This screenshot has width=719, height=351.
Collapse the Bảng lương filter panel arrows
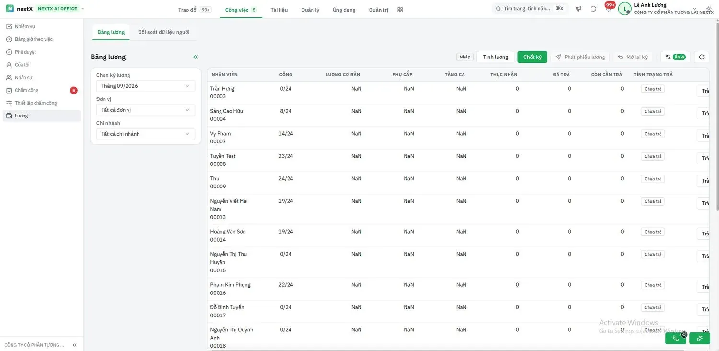pos(196,57)
